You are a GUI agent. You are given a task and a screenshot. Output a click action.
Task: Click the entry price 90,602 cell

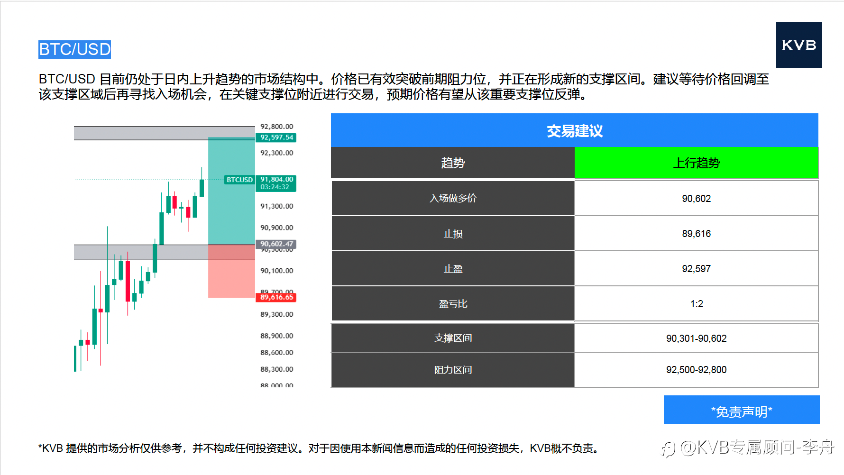coord(697,198)
